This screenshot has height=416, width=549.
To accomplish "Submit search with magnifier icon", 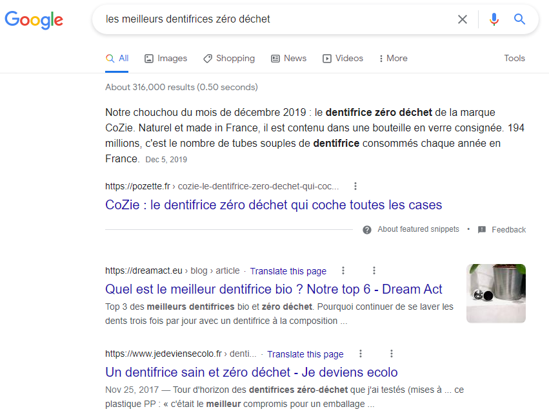I will coord(519,19).
